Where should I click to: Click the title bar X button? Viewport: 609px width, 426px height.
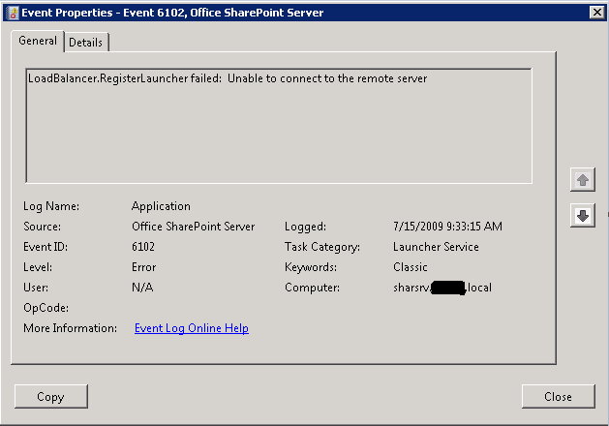pos(597,13)
